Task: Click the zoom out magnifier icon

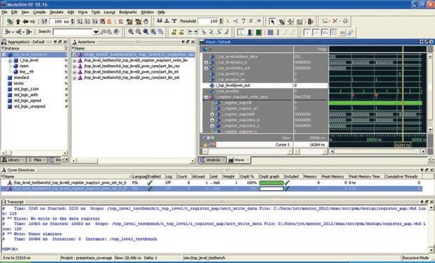Action: click(x=138, y=32)
